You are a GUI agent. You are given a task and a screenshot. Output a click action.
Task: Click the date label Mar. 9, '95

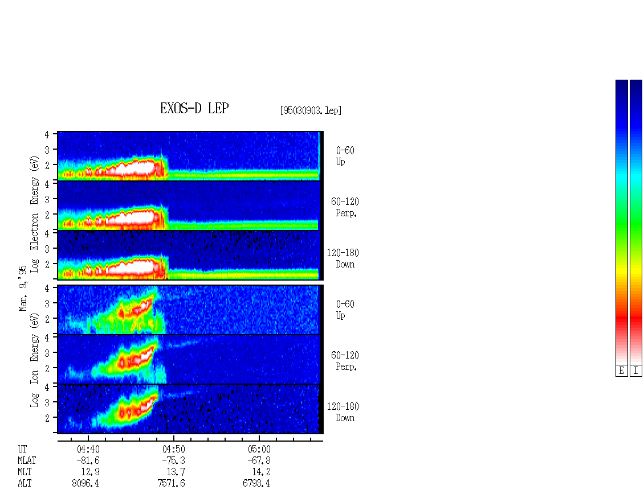pos(23,288)
